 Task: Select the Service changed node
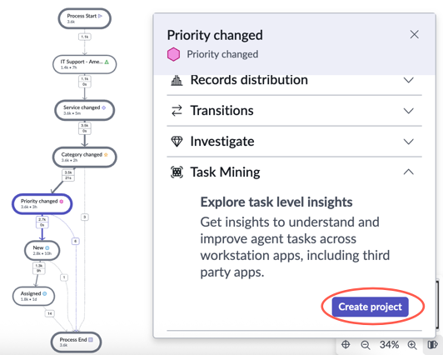point(84,110)
